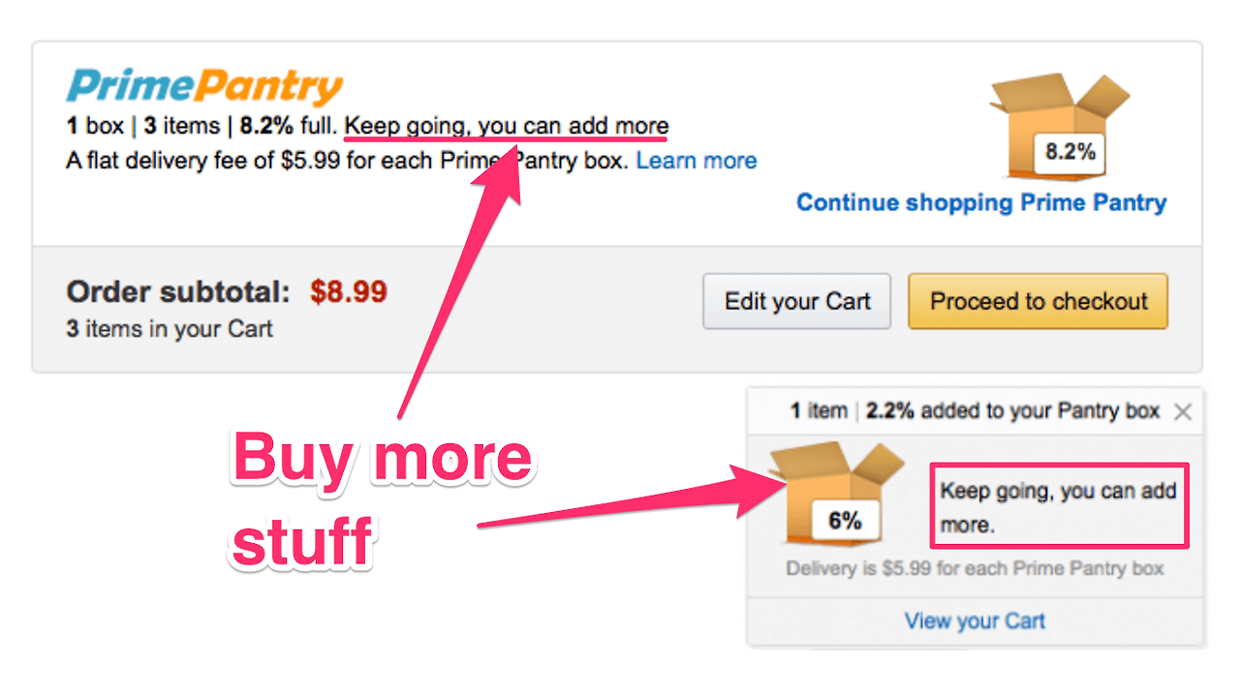1240x694 pixels.
Task: Click the $8.99 order subtotal amount
Action: pyautogui.click(x=349, y=291)
